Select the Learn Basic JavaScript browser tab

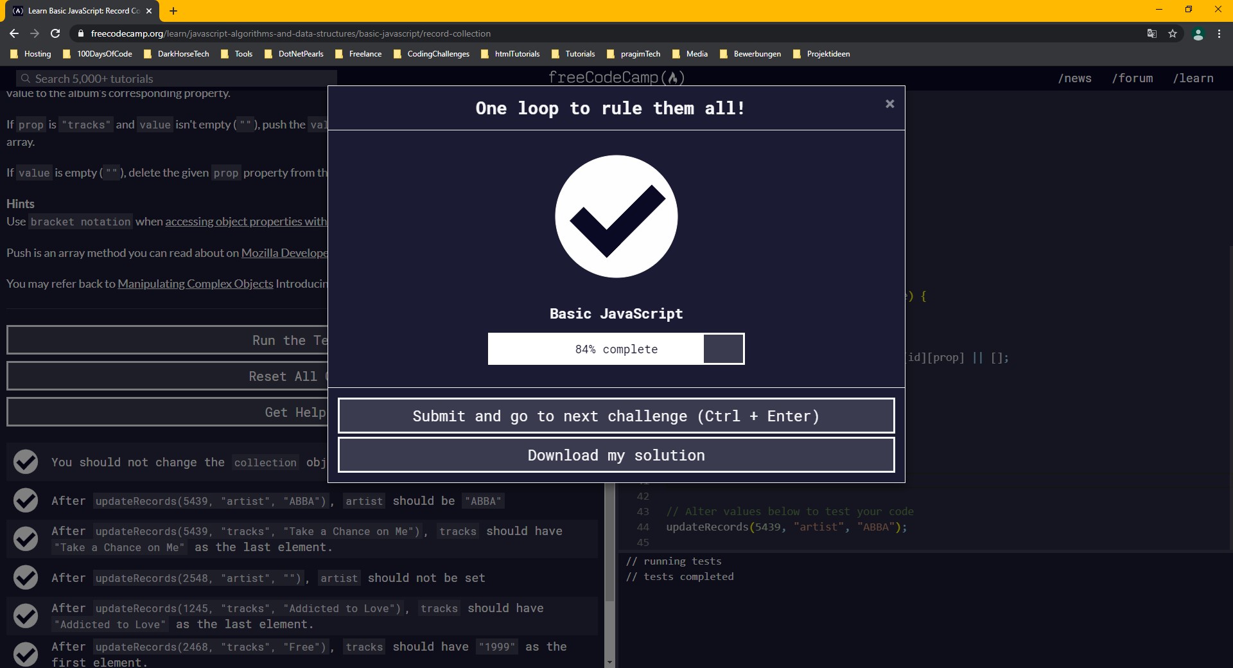click(77, 11)
